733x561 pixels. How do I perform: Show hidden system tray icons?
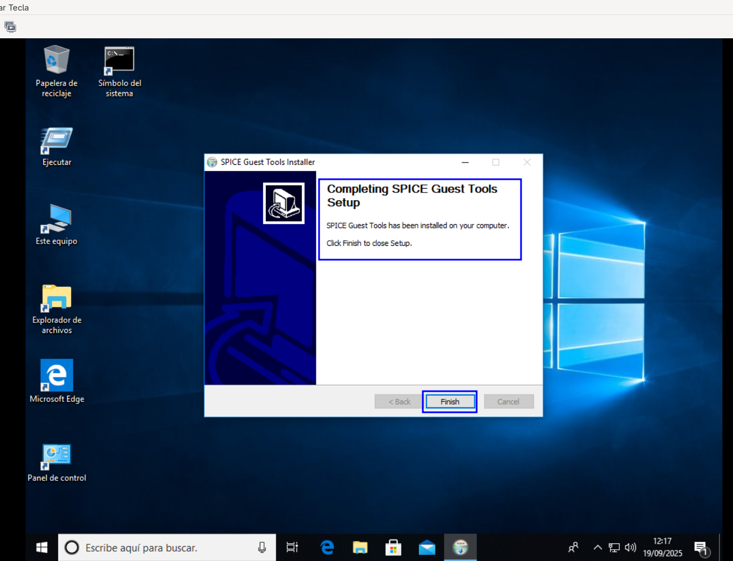point(598,548)
